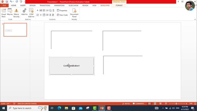Redo the last action
197x111 pixels.
click(x=17, y=2)
